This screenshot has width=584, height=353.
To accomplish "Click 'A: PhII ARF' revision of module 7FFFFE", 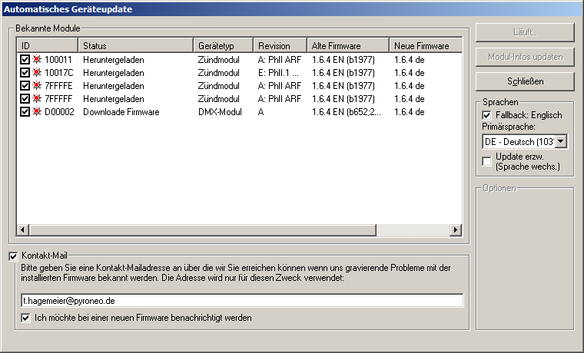I will 280,85.
